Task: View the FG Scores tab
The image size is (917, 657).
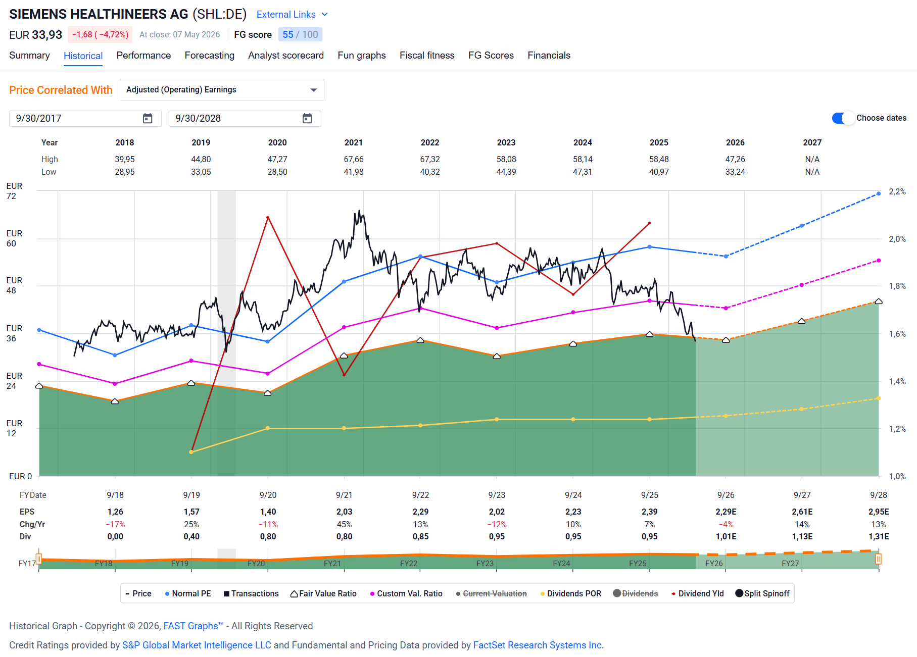Action: 491,55
